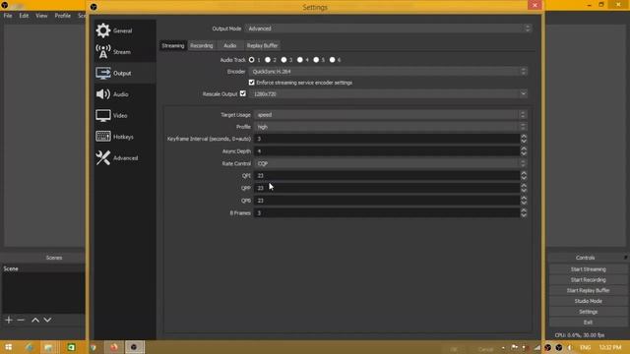
Task: Select audio track 6
Action: [x=332, y=60]
